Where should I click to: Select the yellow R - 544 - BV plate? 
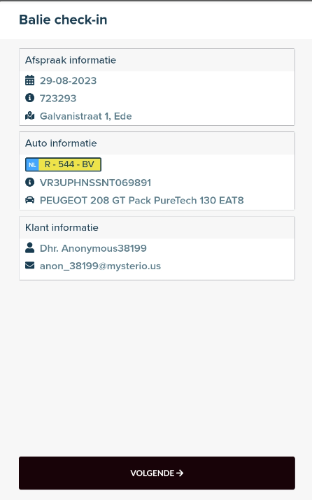coord(63,164)
